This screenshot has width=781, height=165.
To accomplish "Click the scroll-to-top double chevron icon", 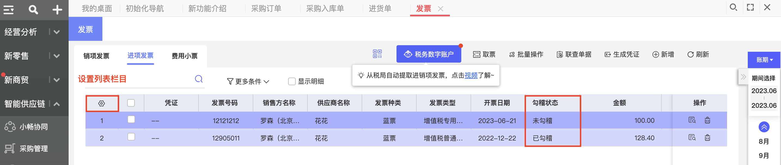I will (763, 127).
